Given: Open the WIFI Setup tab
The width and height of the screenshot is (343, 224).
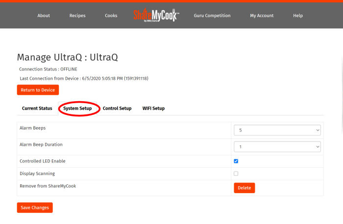Looking at the screenshot, I should click(153, 108).
